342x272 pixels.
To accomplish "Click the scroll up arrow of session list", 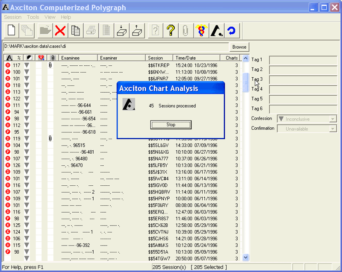I will pos(245,58).
